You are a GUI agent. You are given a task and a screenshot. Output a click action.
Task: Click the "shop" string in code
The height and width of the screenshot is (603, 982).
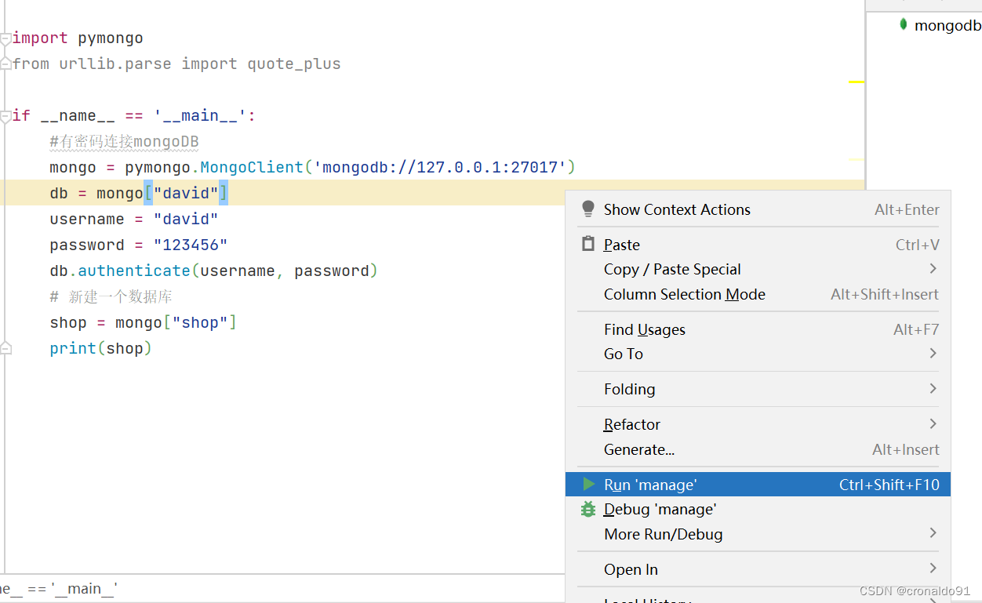pyautogui.click(x=200, y=322)
